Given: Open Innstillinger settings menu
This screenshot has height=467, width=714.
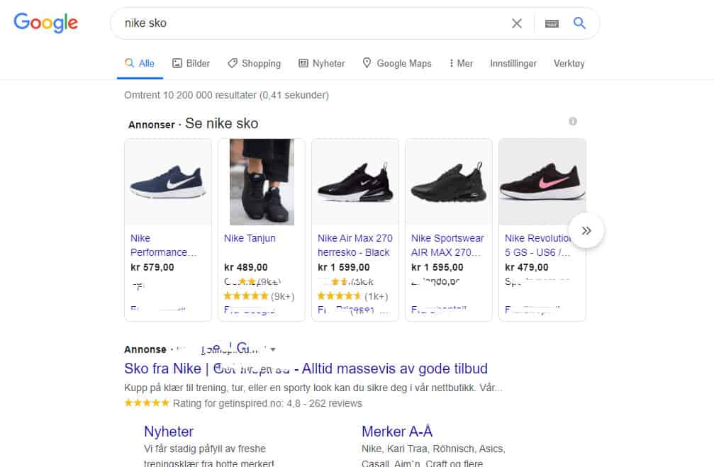Looking at the screenshot, I should pos(513,63).
